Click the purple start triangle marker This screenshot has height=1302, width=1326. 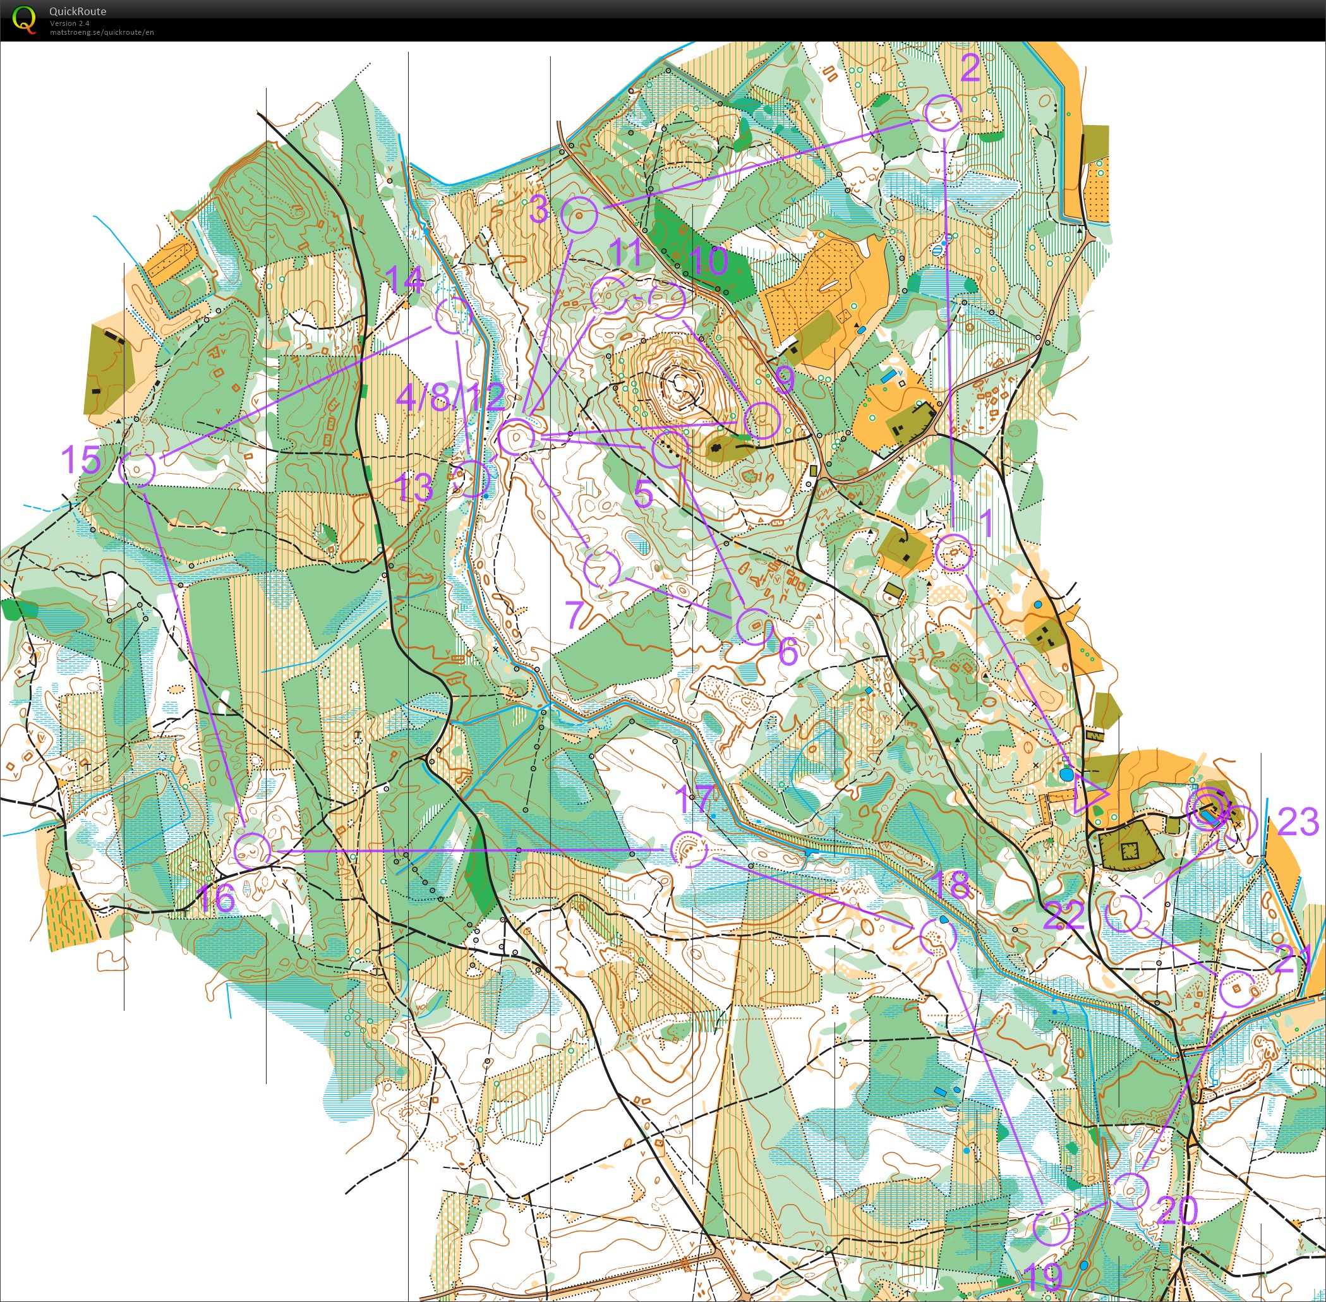(x=1087, y=794)
